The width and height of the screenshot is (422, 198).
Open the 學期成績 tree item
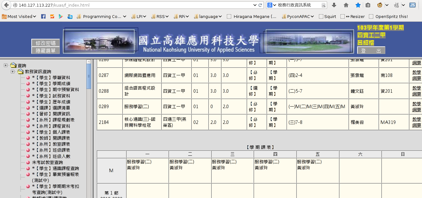coord(51,84)
